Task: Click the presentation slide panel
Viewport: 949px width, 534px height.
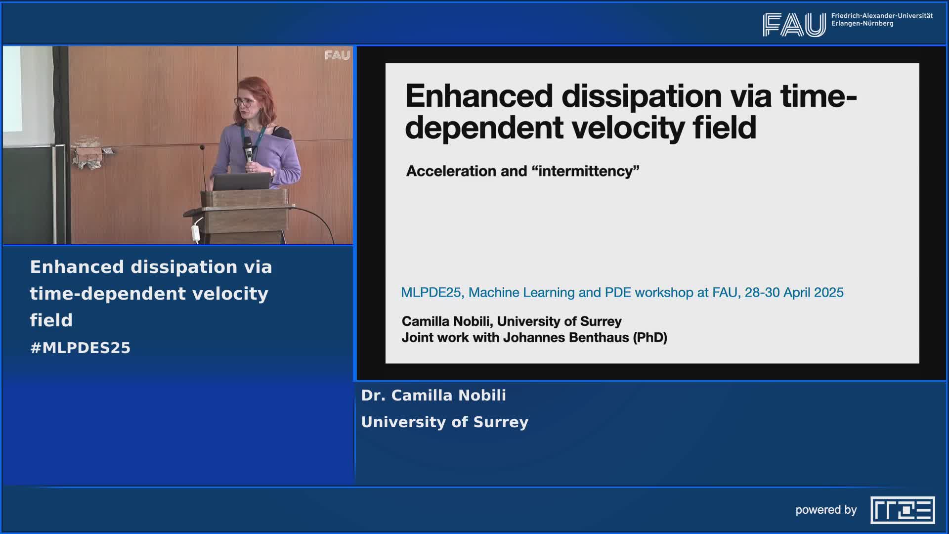Action: [652, 213]
